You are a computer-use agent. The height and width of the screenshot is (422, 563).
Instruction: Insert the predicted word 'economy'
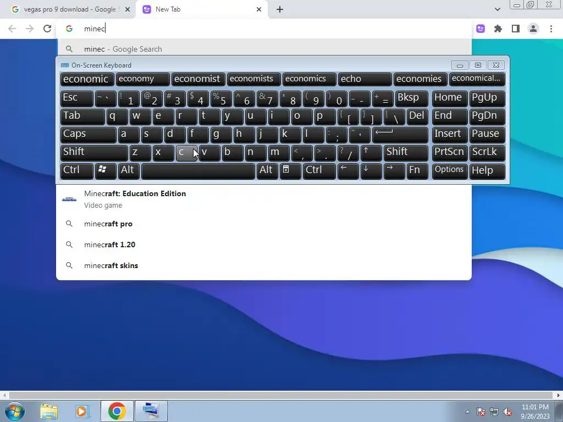click(x=142, y=79)
